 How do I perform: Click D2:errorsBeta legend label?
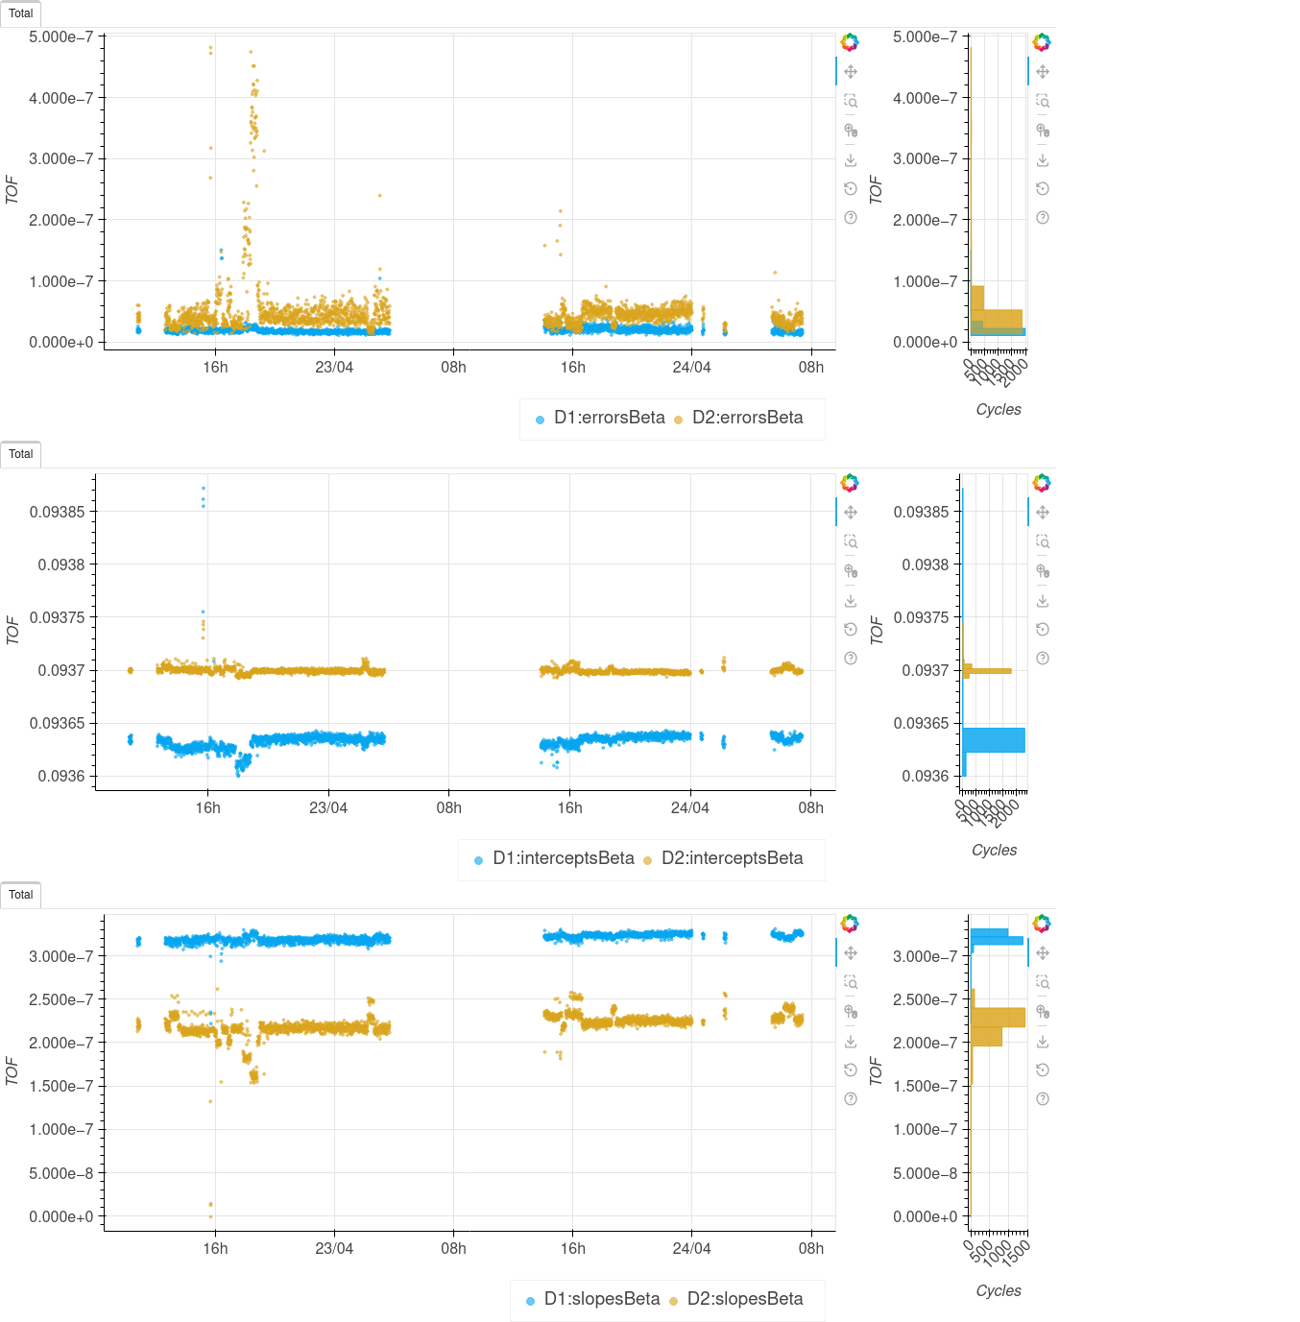point(747,419)
